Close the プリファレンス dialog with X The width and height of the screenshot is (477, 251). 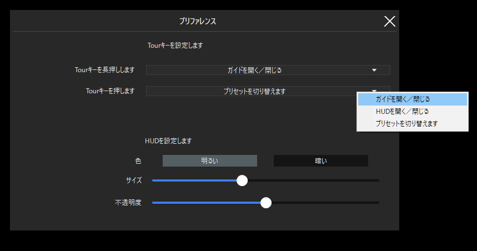tap(389, 21)
